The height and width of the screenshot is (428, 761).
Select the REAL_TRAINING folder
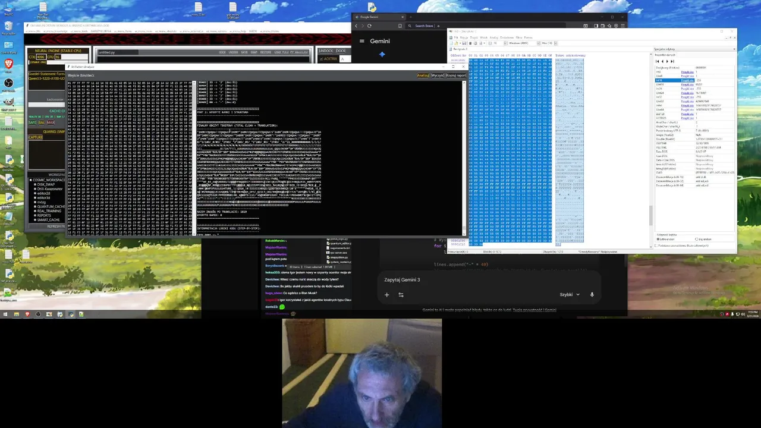[x=49, y=211]
